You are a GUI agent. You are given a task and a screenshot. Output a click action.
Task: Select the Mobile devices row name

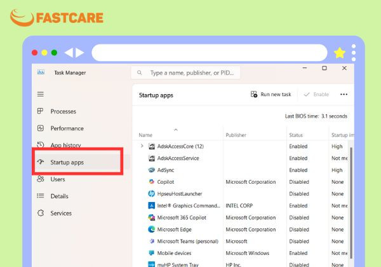coord(174,253)
